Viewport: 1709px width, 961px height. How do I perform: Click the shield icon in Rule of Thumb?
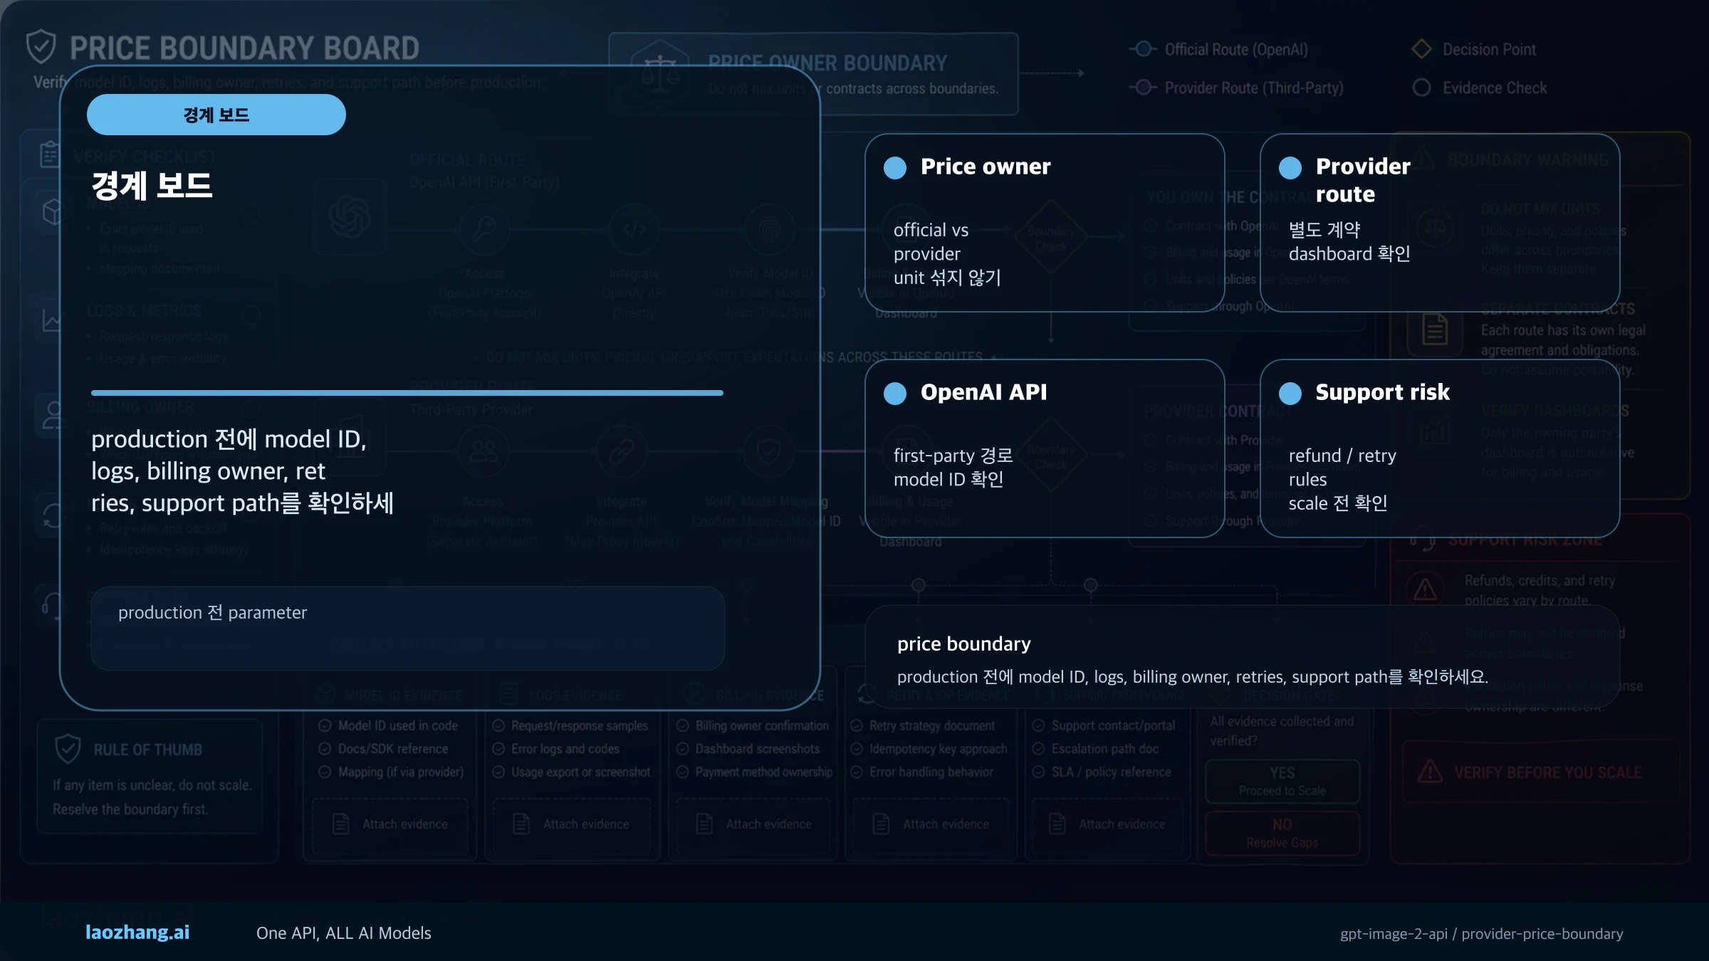68,749
